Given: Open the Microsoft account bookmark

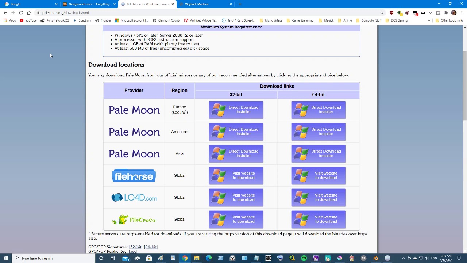Looking at the screenshot, I should [x=131, y=20].
